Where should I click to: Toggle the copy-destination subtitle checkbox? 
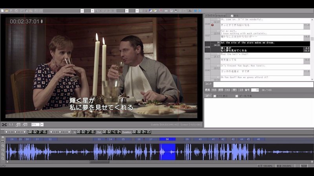pyautogui.click(x=237, y=96)
